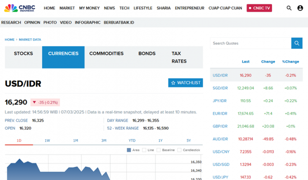Image resolution: width=308 pixels, height=180 pixels.
Task: Open the Infographic section link
Action: [88, 22]
